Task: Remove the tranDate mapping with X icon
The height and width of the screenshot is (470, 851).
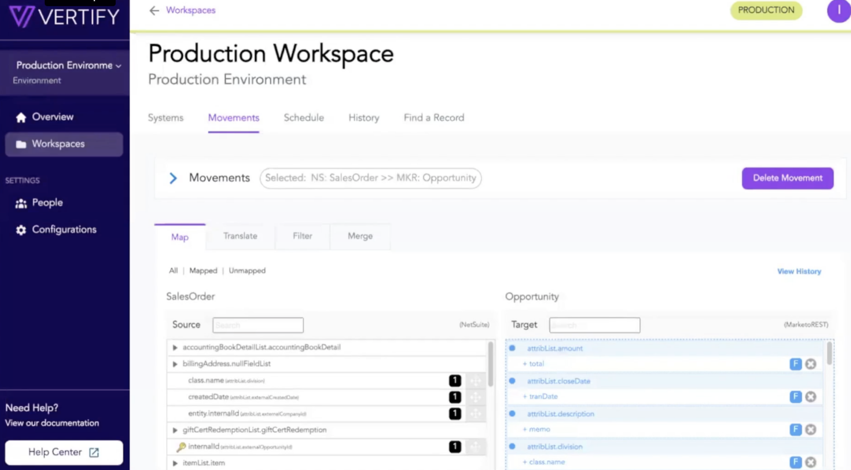Action: pyautogui.click(x=811, y=397)
